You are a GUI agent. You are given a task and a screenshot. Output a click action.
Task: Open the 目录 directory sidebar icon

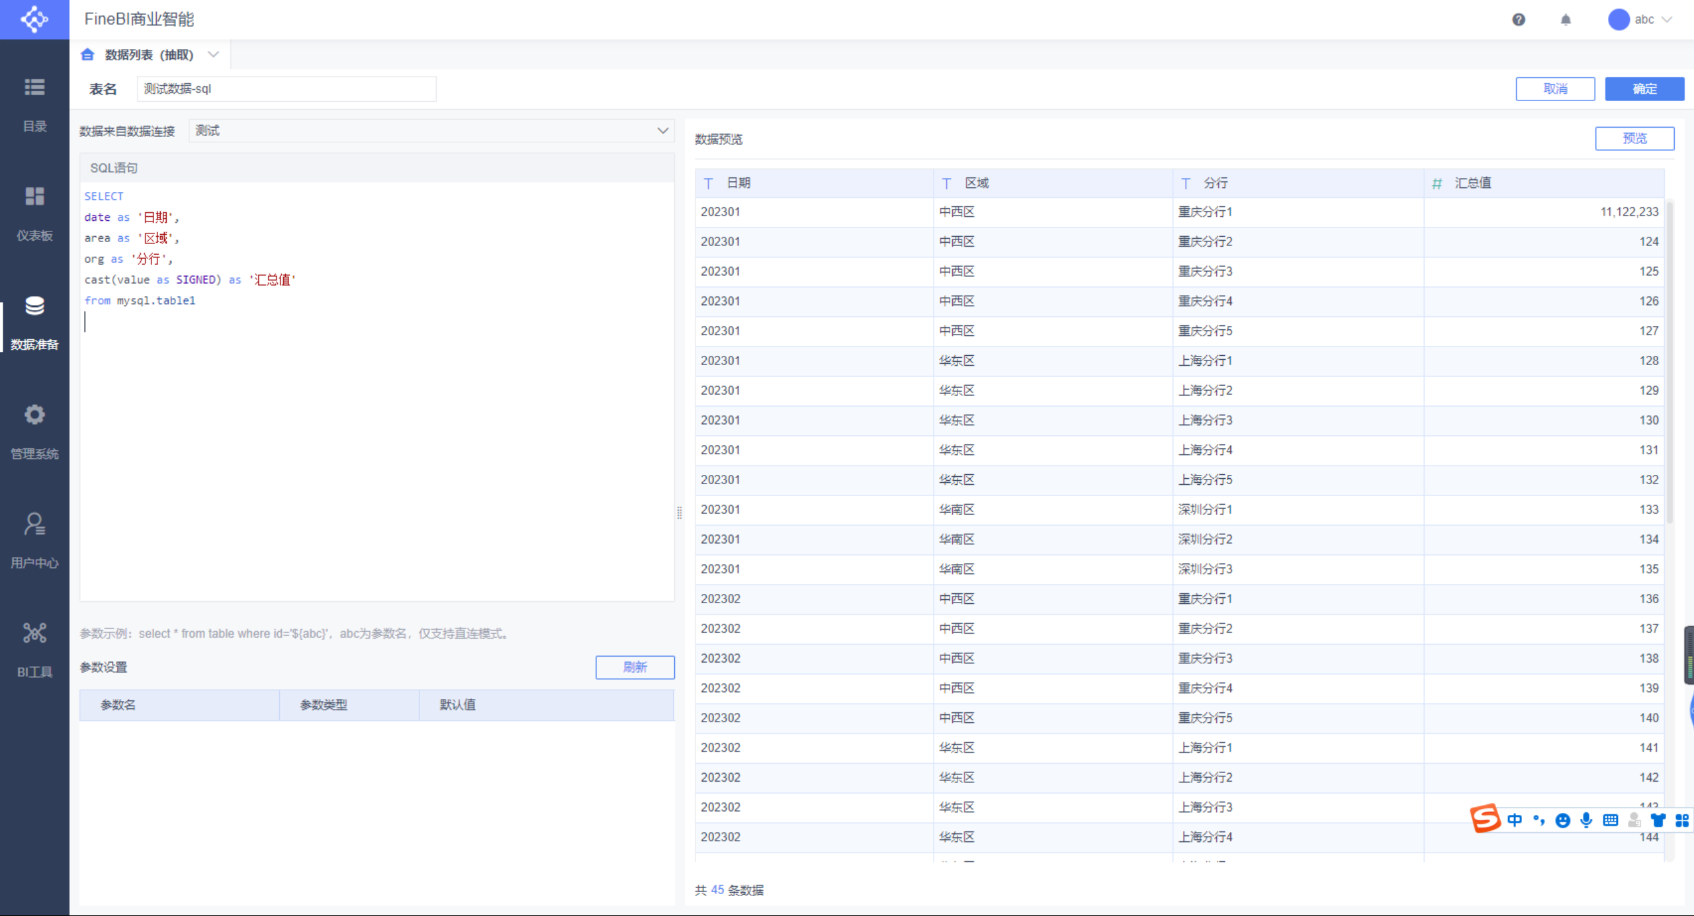(34, 87)
